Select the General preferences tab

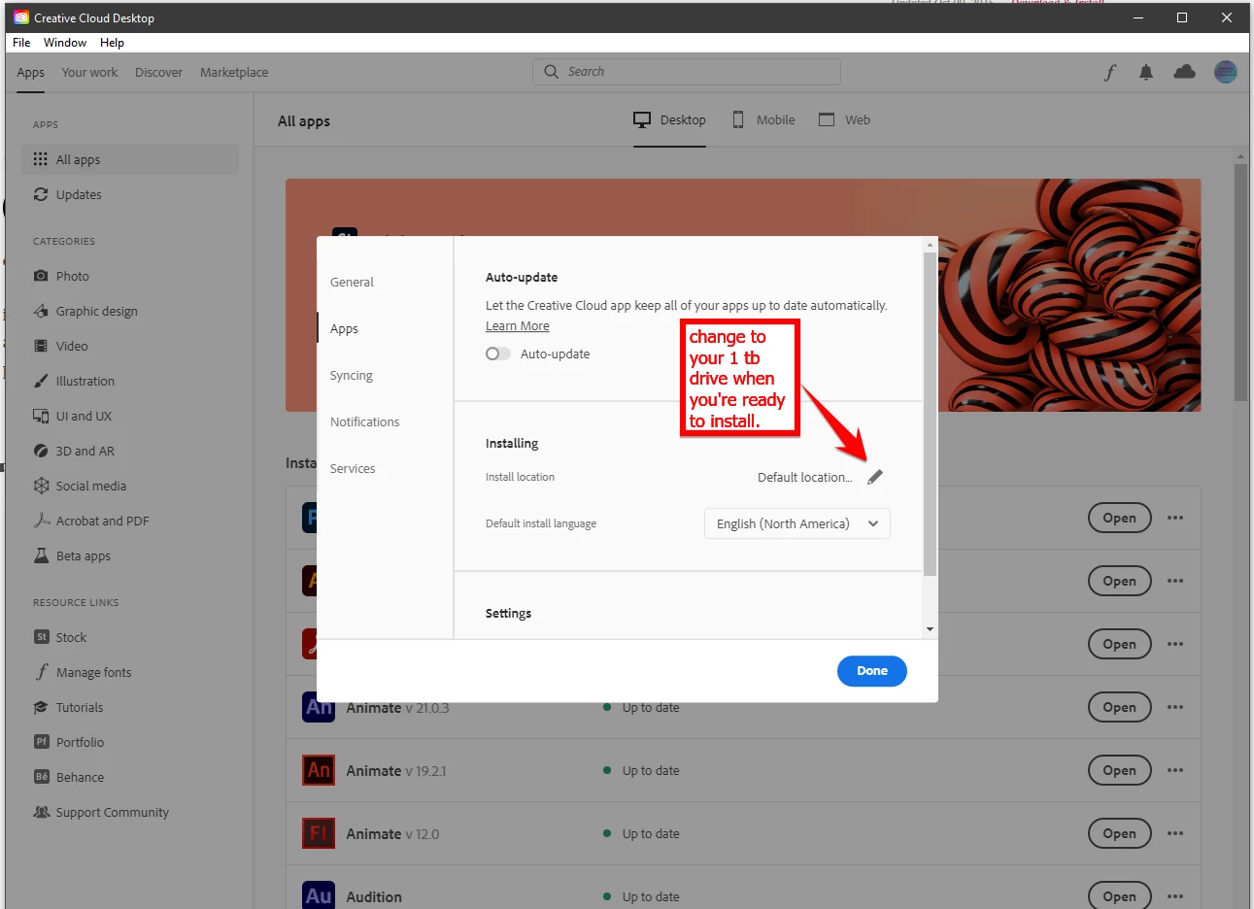tap(352, 283)
